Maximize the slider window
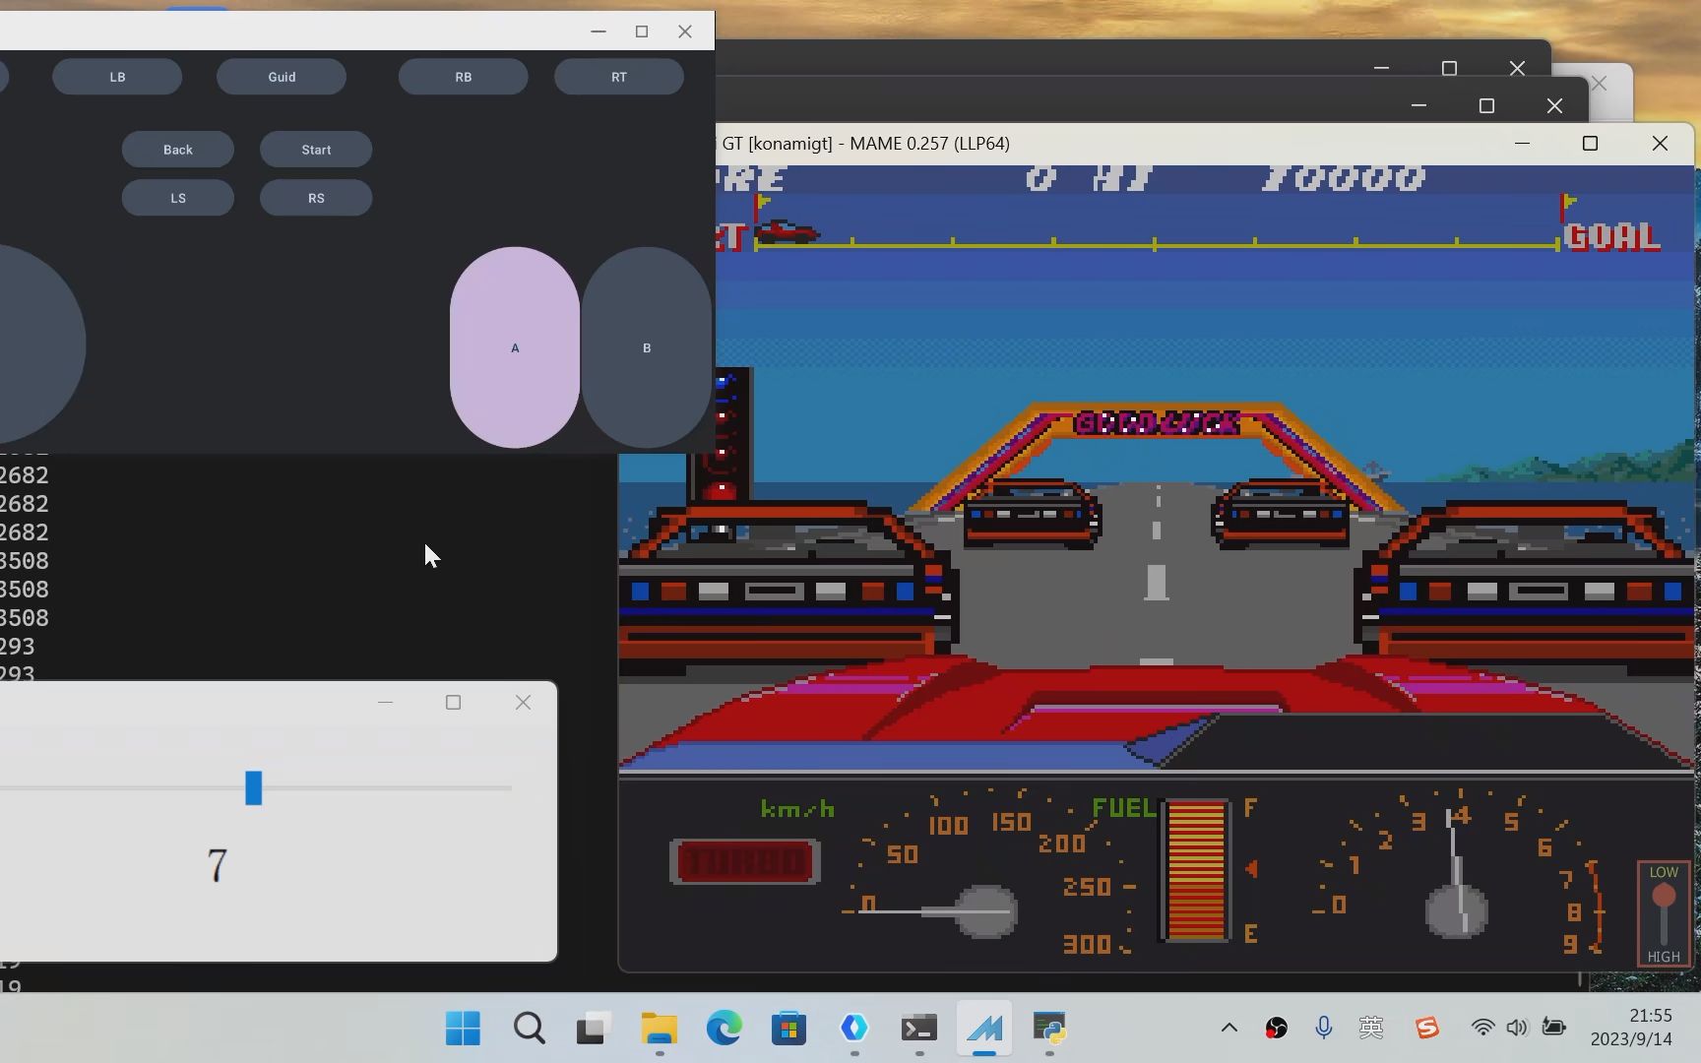This screenshot has height=1063, width=1701. pos(453,702)
